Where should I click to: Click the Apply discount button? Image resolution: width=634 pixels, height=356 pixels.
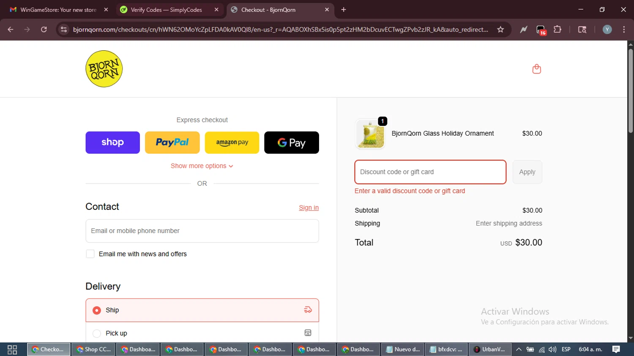(x=527, y=172)
